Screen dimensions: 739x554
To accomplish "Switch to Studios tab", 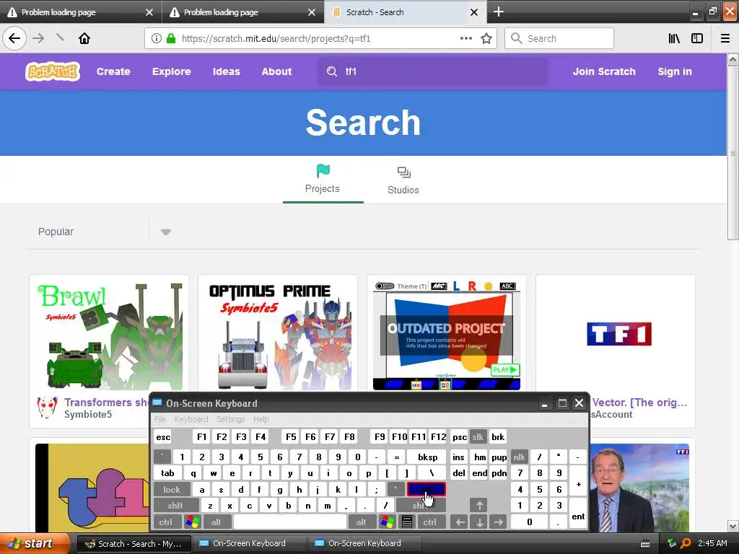I will pos(403,181).
